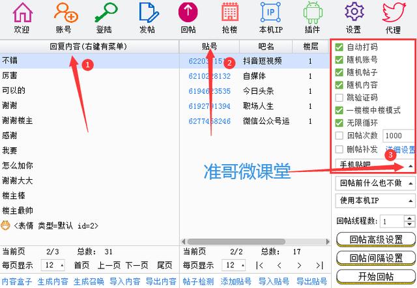Open the 代理 bird icon

click(x=394, y=12)
